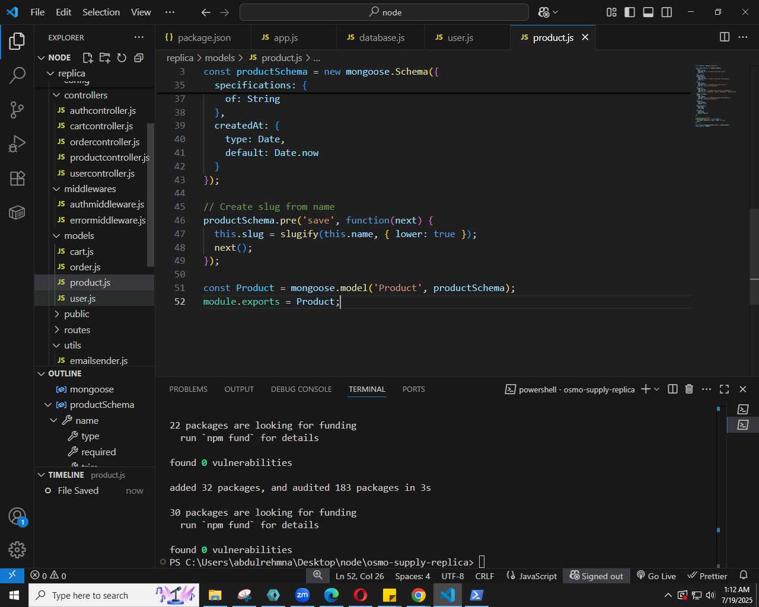Kill the terminal with trash icon

coord(689,389)
